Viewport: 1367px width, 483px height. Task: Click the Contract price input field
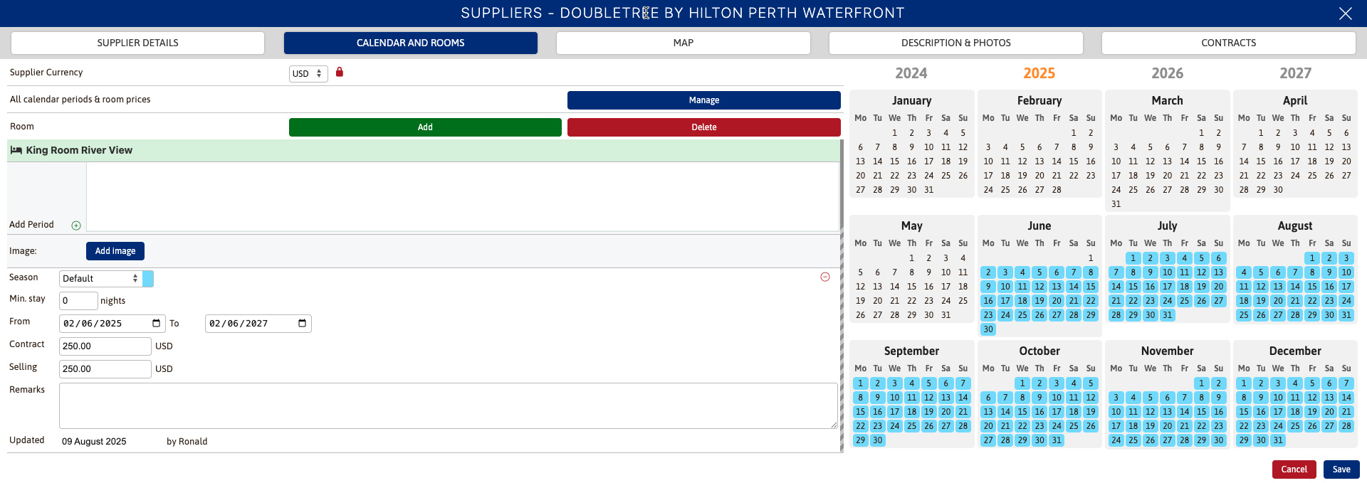[105, 346]
